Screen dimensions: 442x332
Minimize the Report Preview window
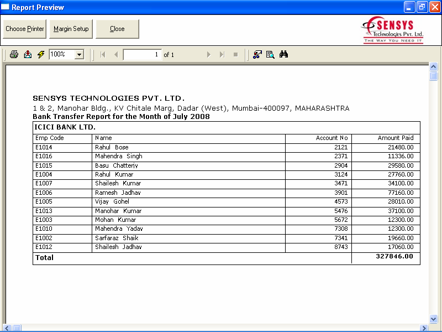coord(409,7)
